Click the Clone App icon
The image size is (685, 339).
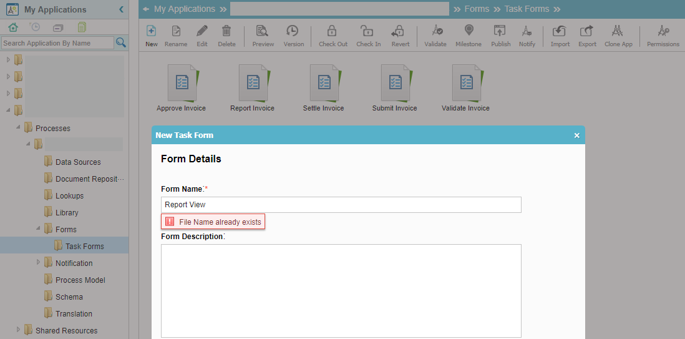click(x=618, y=31)
